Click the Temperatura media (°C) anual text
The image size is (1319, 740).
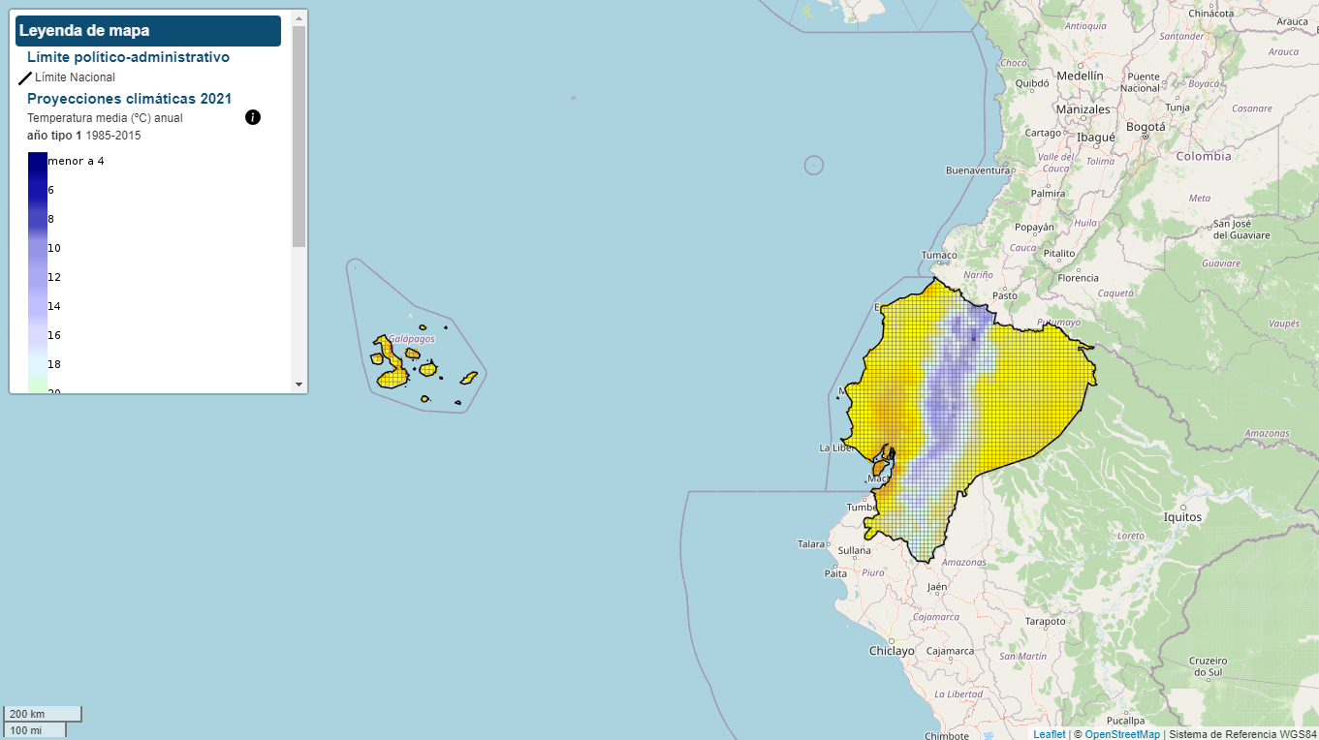[105, 118]
